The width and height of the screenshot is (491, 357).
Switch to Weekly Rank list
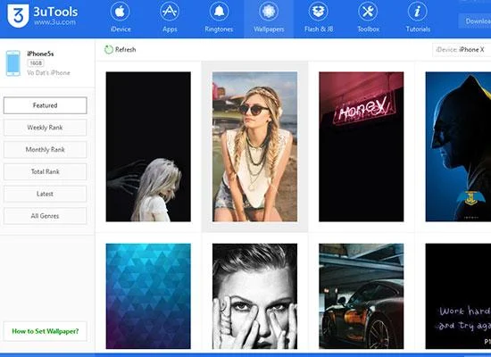(46, 128)
